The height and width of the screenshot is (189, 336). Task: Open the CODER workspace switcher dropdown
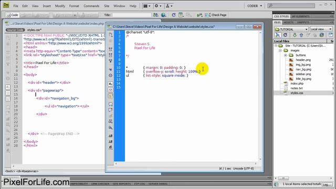pyautogui.click(x=254, y=6)
